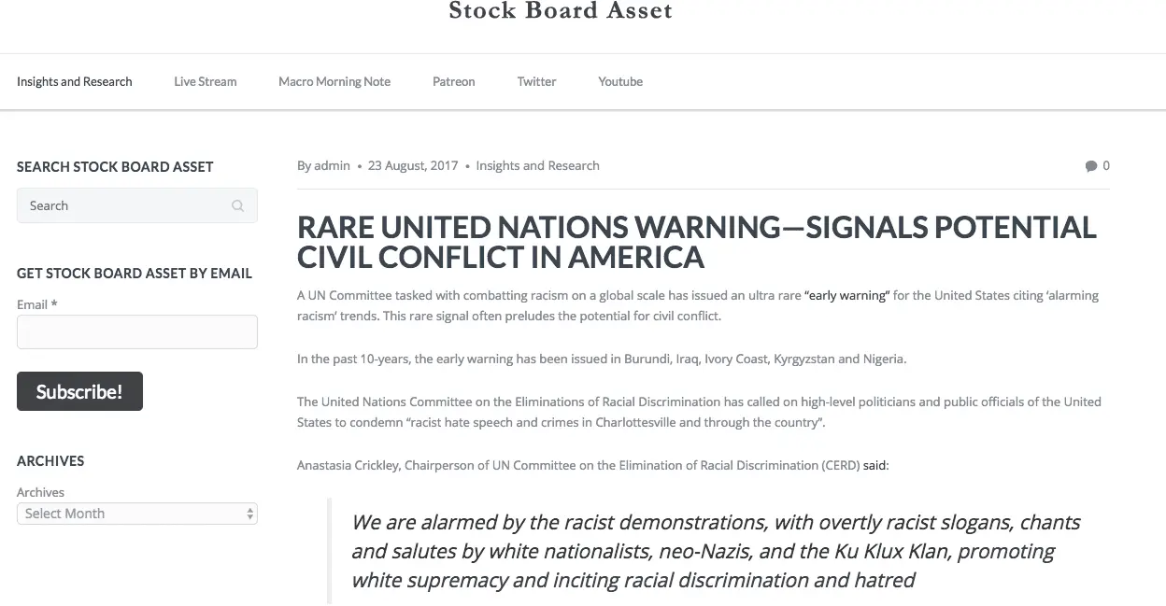The width and height of the screenshot is (1166, 606).
Task: Open the Archives Select Month dropdown
Action: tap(137, 514)
